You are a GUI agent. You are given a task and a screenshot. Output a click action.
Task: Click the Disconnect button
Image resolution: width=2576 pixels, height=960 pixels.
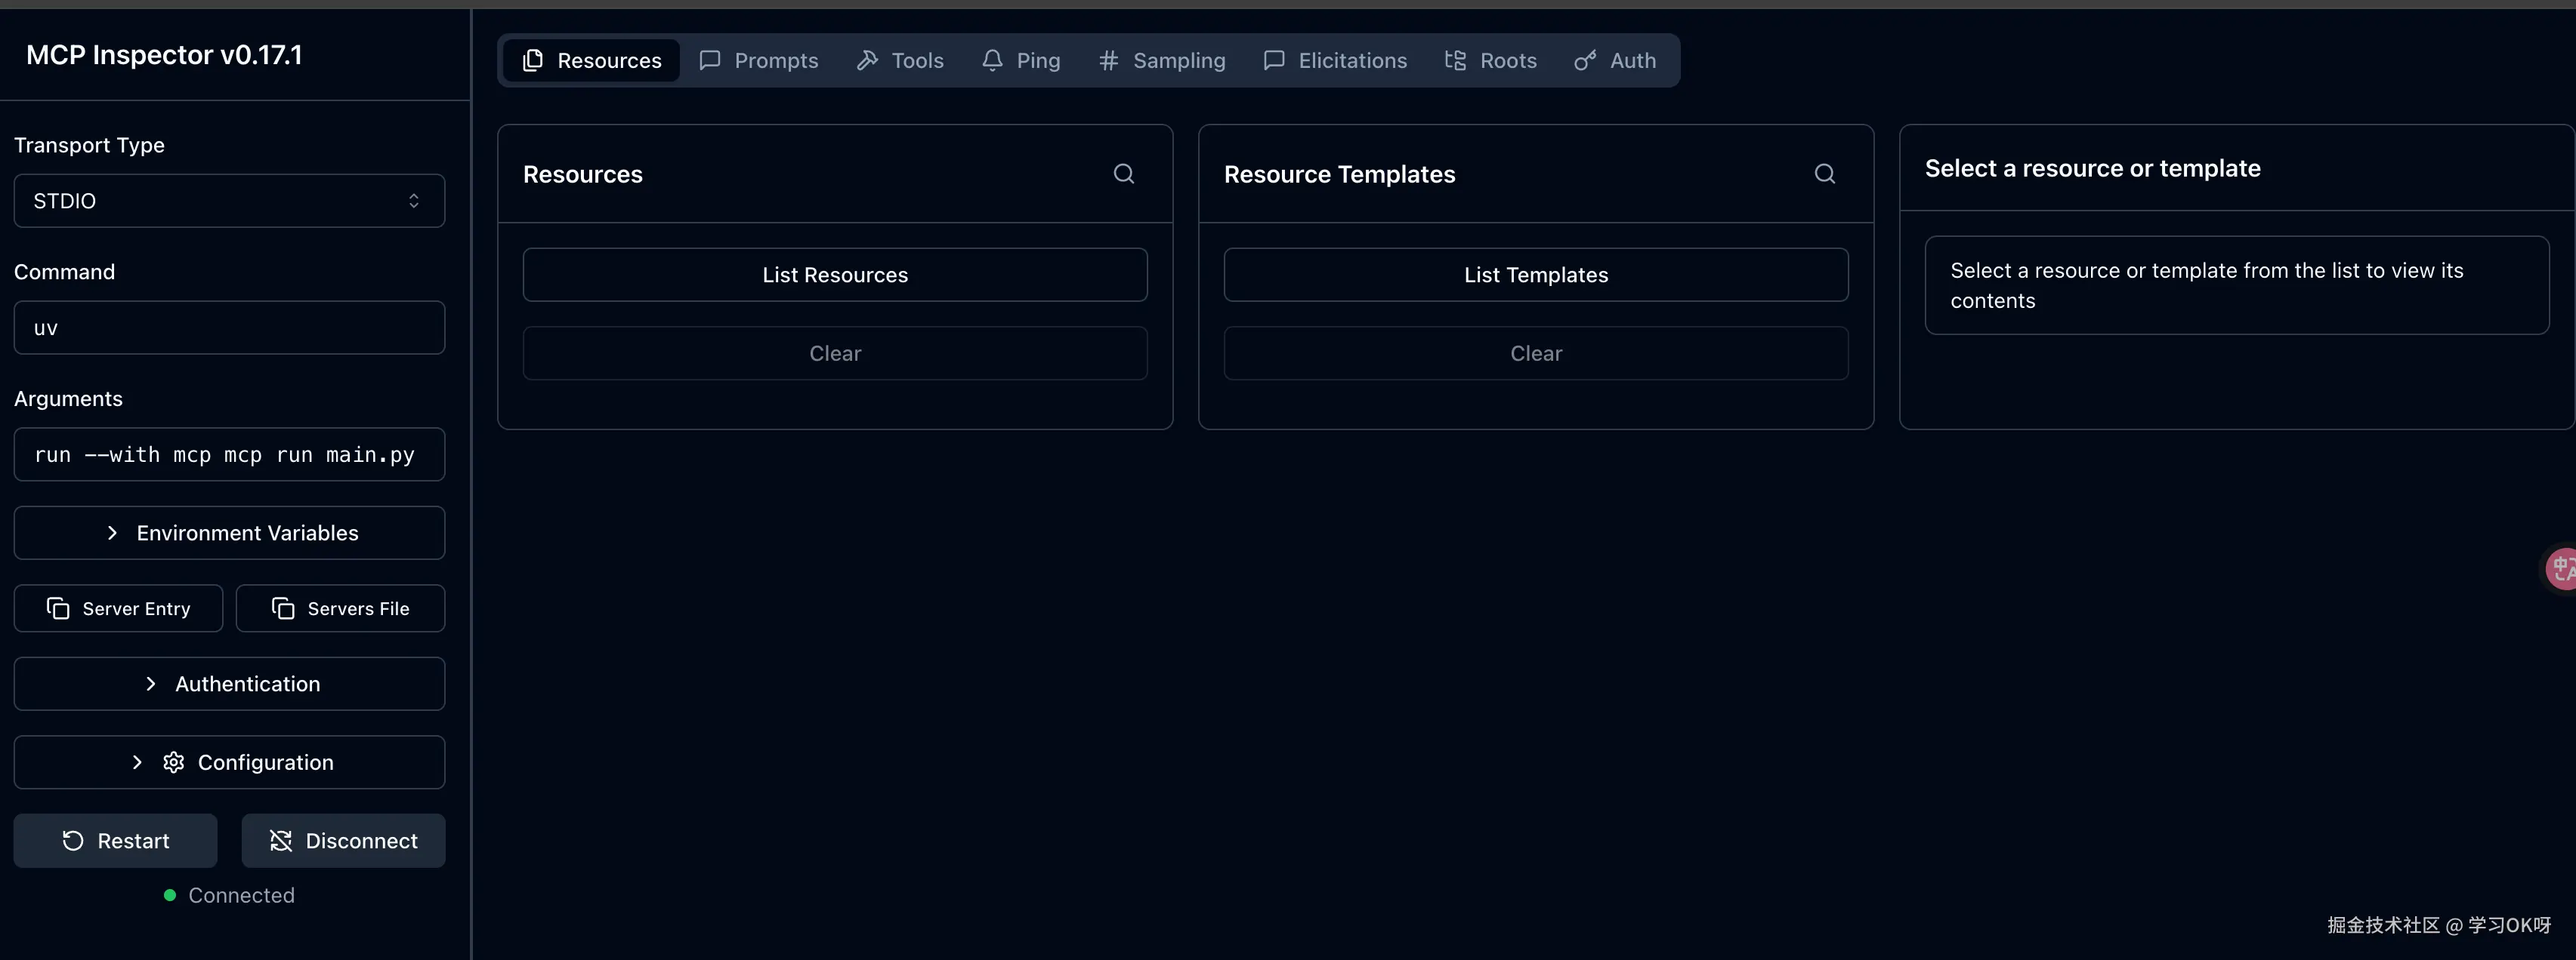tap(343, 840)
